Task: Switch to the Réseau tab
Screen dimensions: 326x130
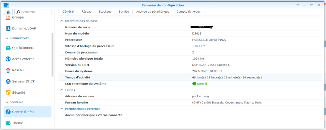Action: pos(86,12)
